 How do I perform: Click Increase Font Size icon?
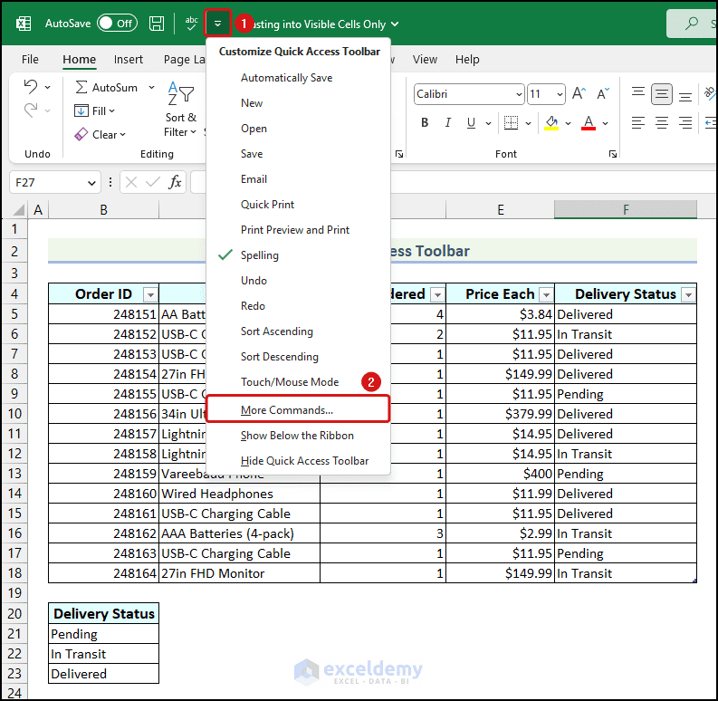coord(579,94)
